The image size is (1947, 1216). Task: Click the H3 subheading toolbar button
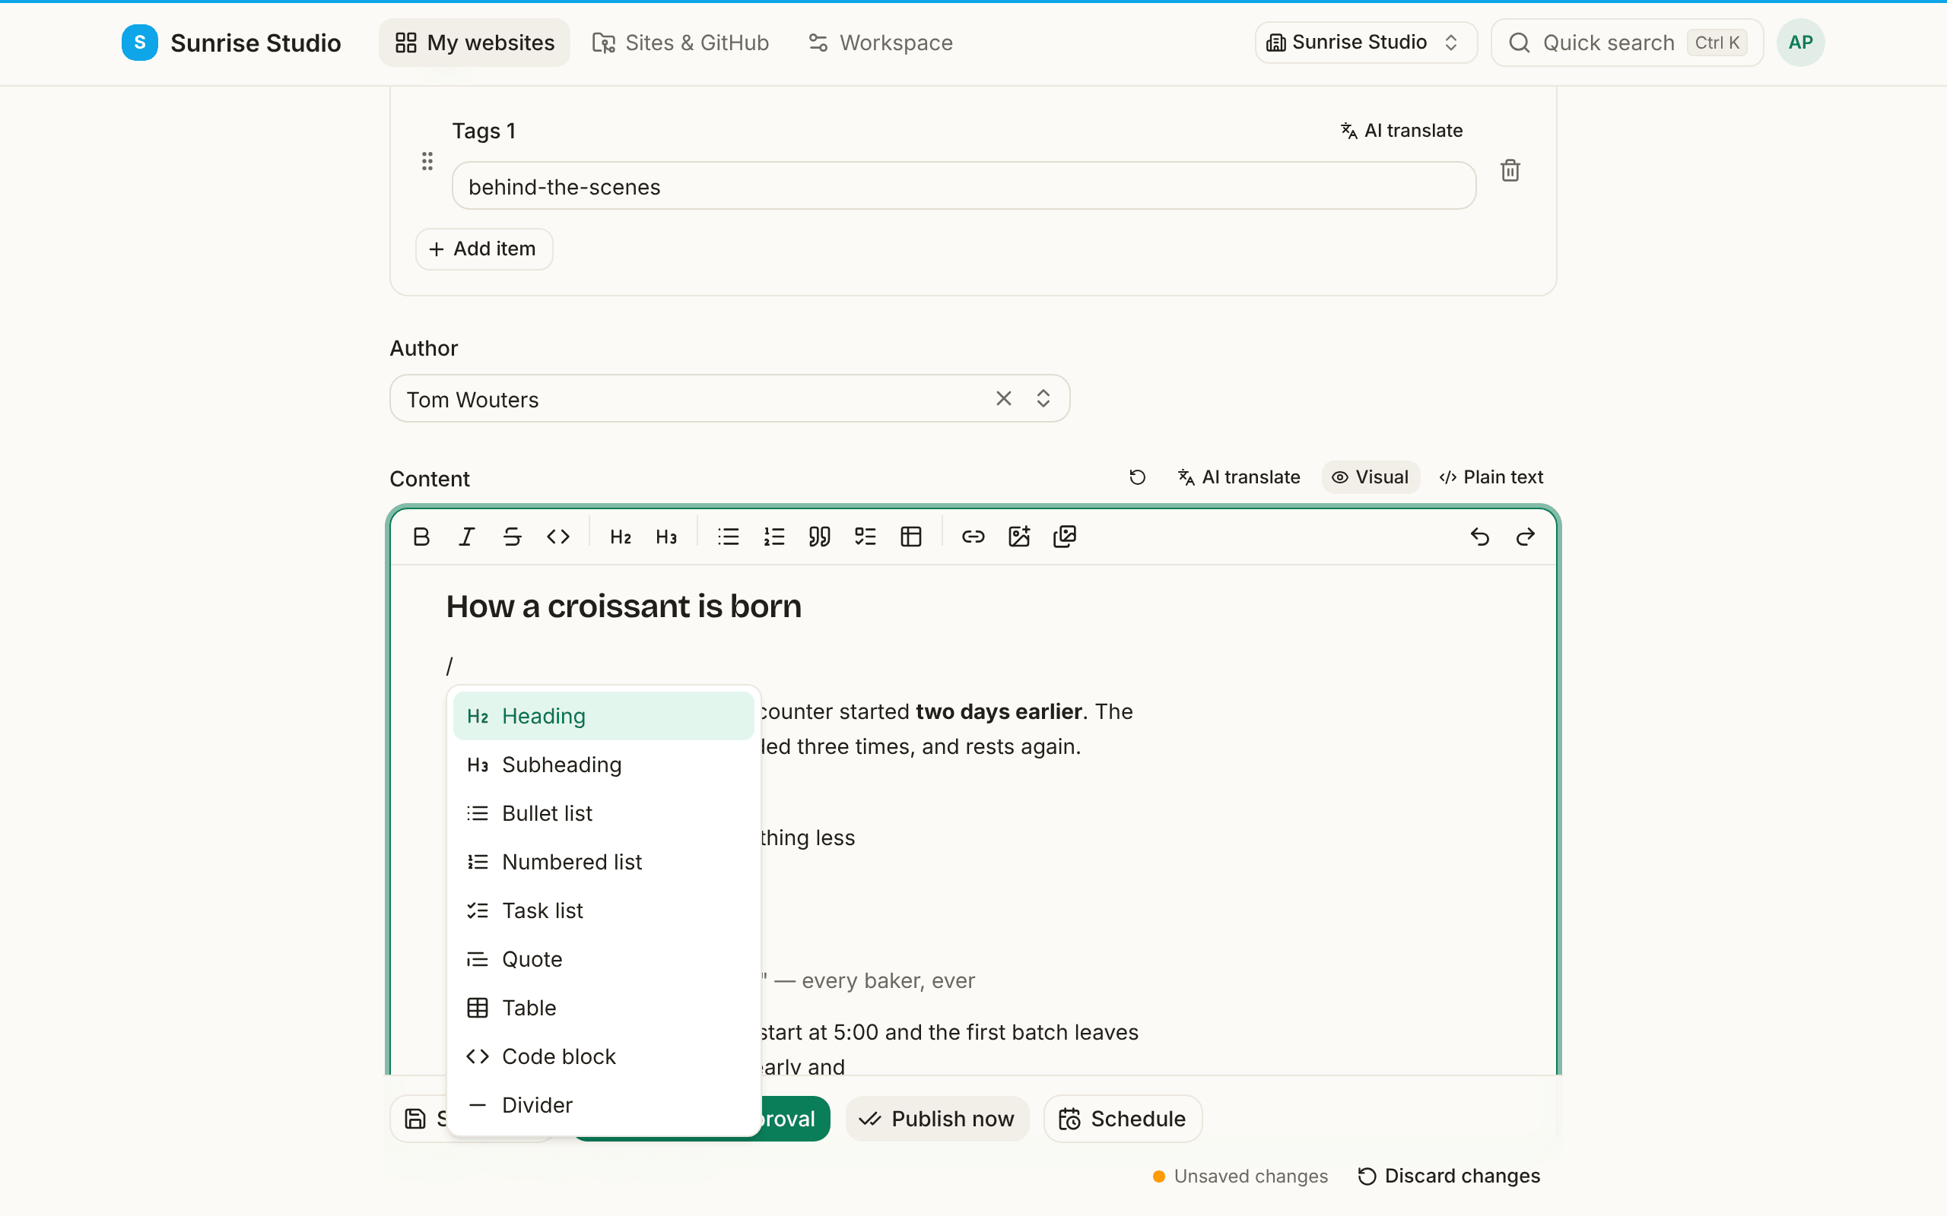coord(666,537)
